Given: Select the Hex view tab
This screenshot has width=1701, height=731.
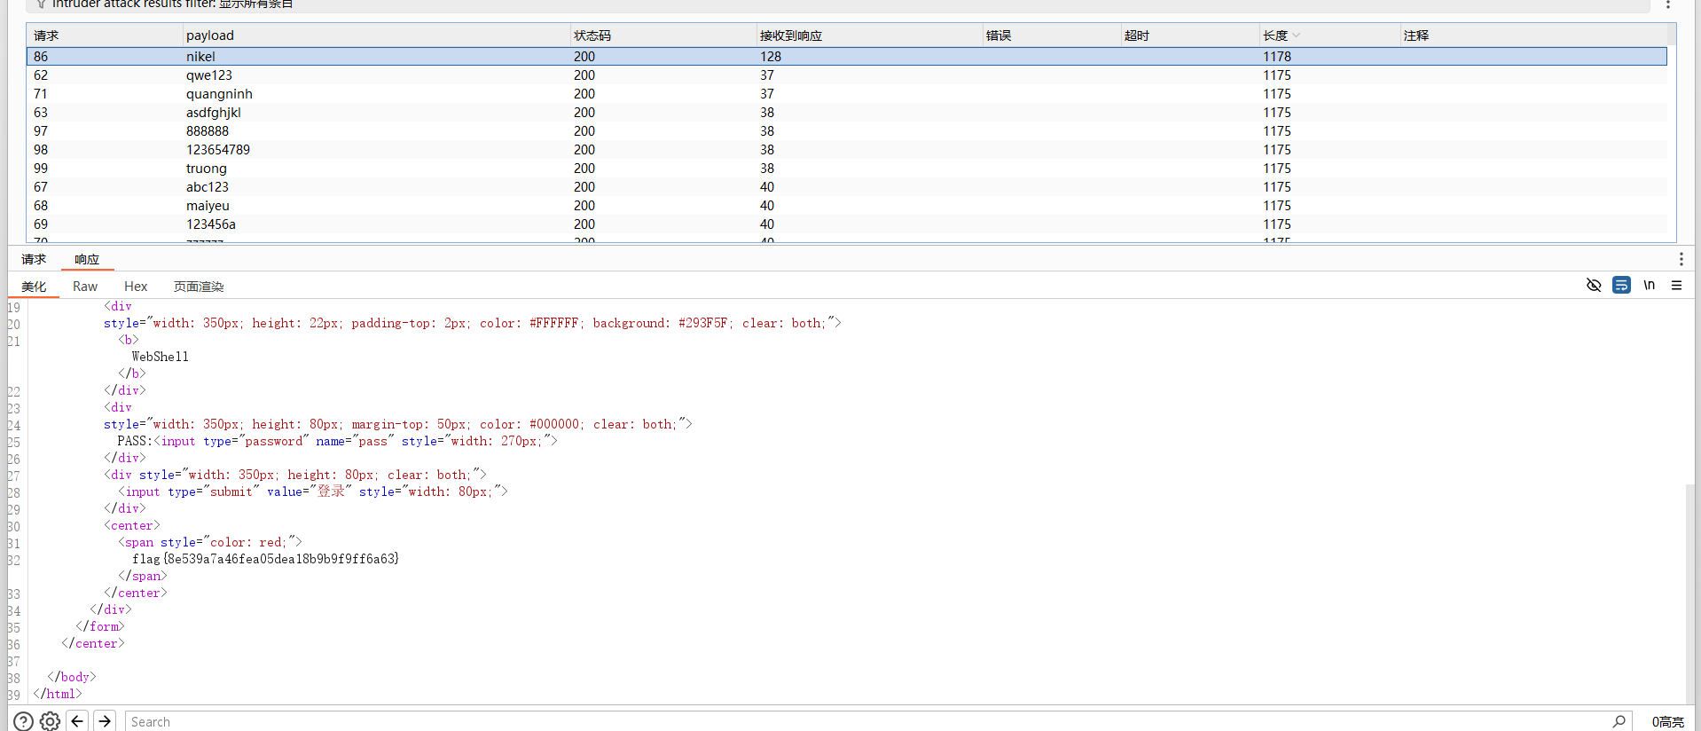Looking at the screenshot, I should [136, 287].
